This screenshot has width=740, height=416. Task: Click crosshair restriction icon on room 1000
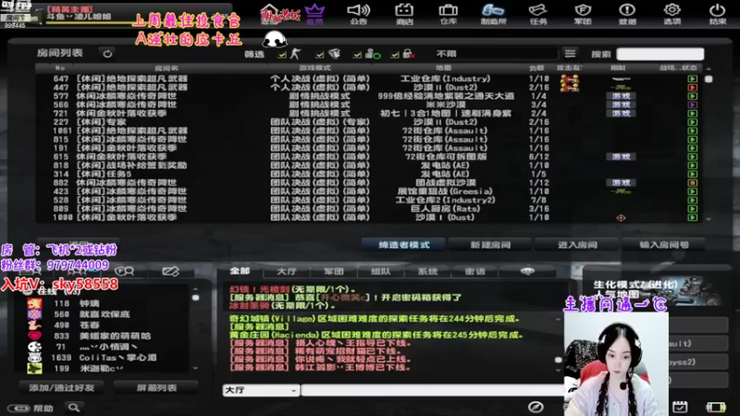pos(621,217)
